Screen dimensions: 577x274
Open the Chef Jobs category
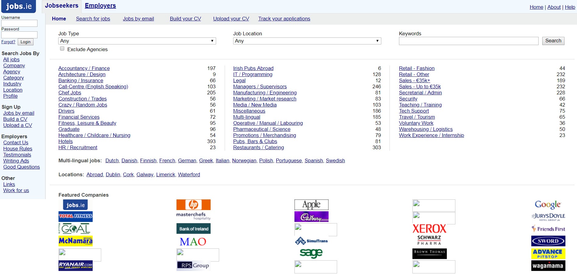[70, 93]
